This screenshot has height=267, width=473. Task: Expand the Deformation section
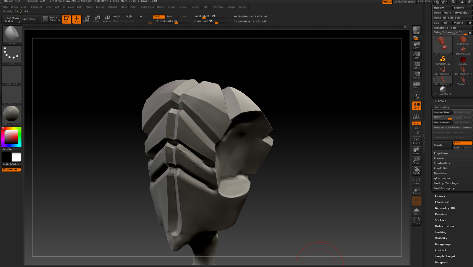(444, 226)
